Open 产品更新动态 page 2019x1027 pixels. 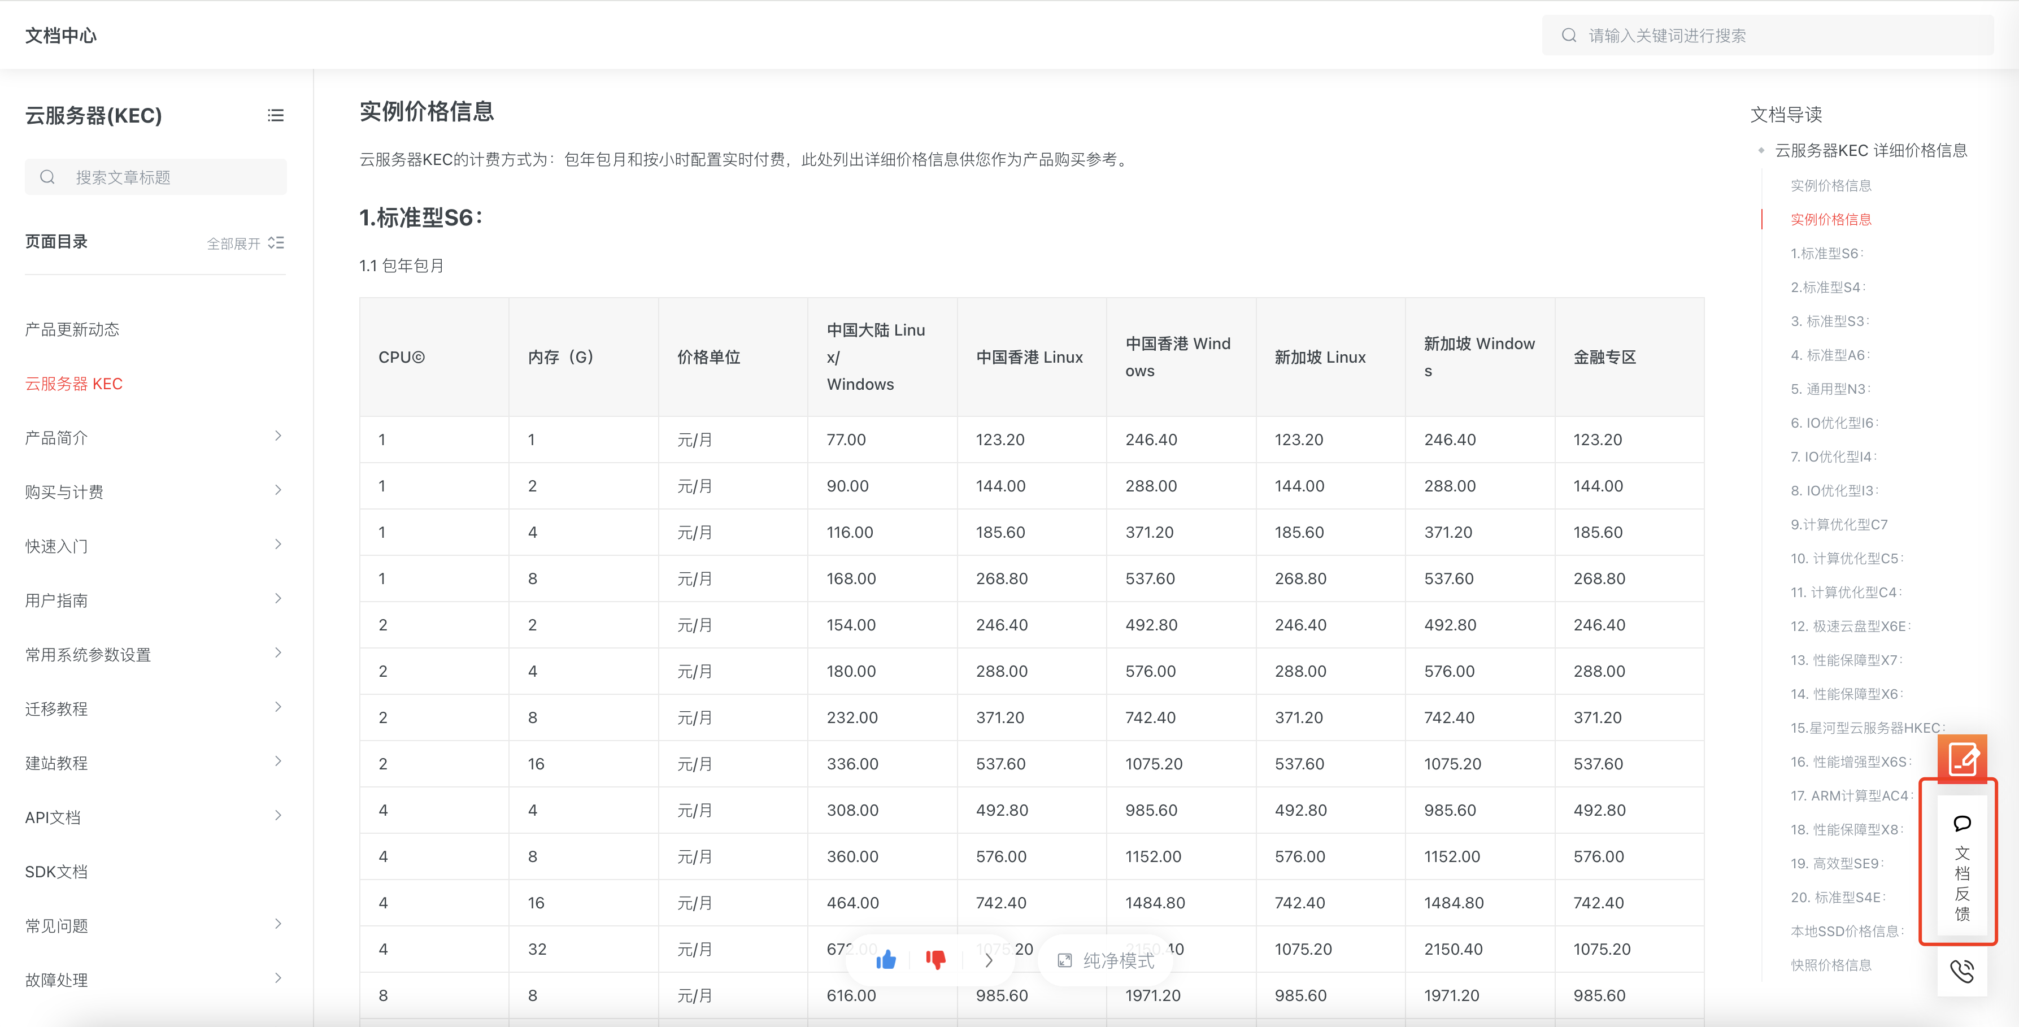tap(72, 329)
